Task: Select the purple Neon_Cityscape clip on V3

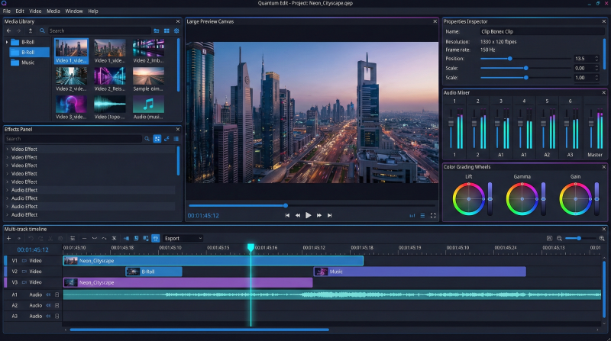Action: [x=188, y=282]
